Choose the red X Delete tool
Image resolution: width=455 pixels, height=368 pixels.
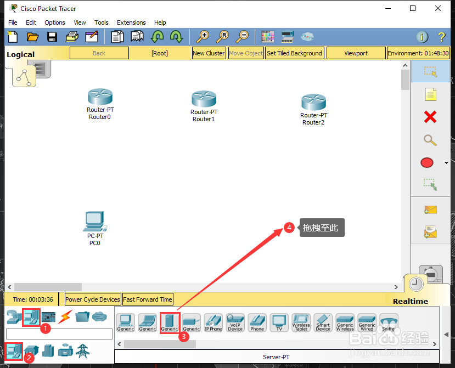point(430,117)
